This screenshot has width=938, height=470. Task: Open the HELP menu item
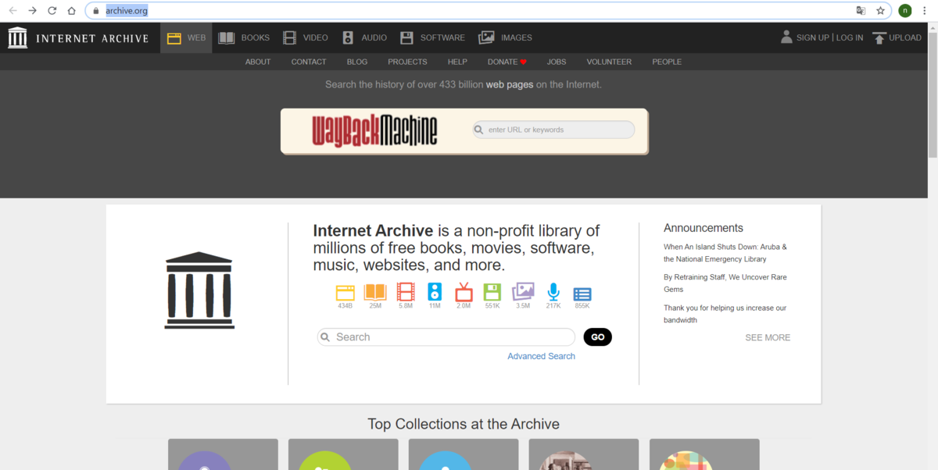click(x=457, y=62)
